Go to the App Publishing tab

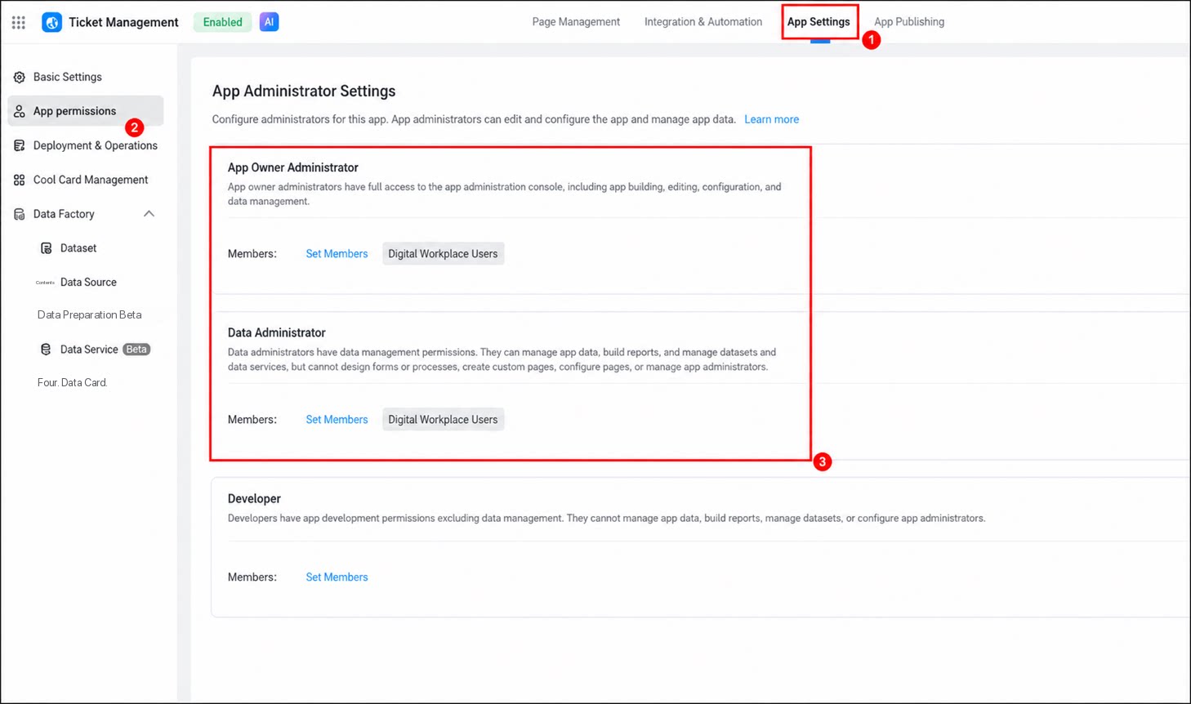(x=909, y=22)
